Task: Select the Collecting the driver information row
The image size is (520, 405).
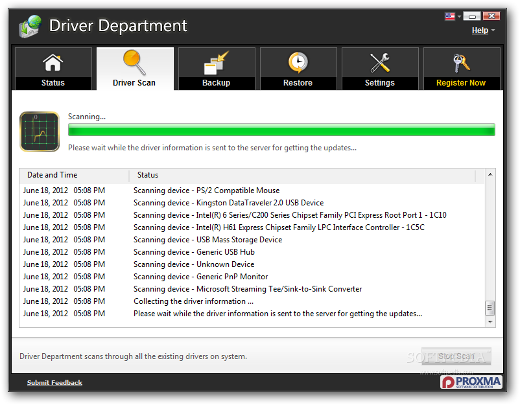Action: pyautogui.click(x=252, y=301)
